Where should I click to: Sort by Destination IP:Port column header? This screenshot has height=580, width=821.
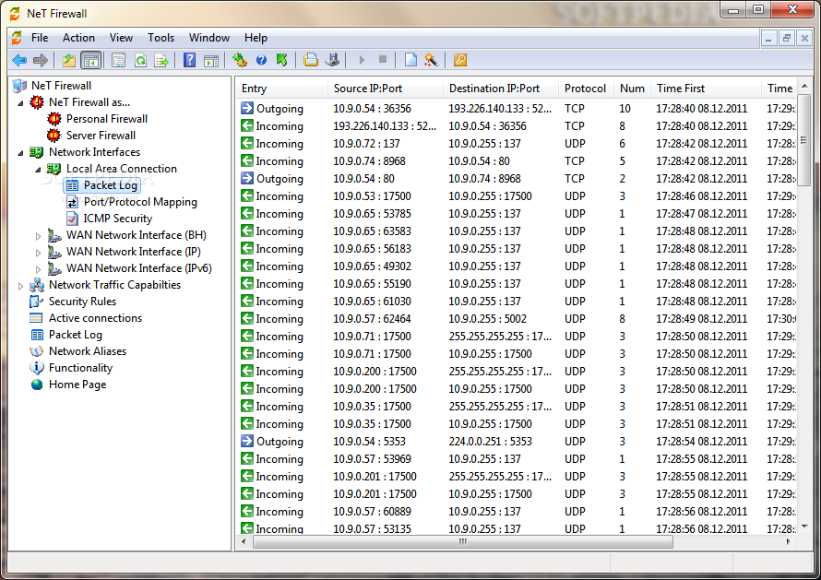501,89
